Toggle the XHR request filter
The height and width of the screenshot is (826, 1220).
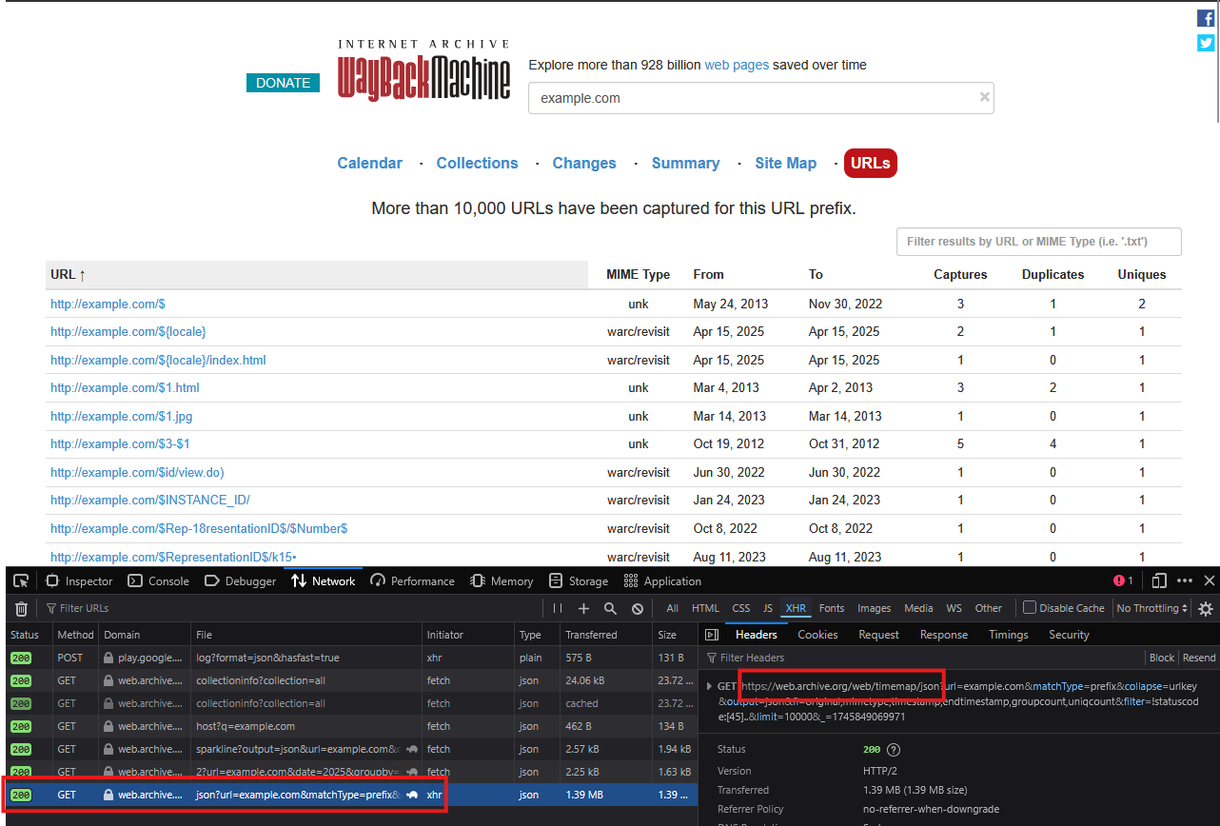(796, 608)
